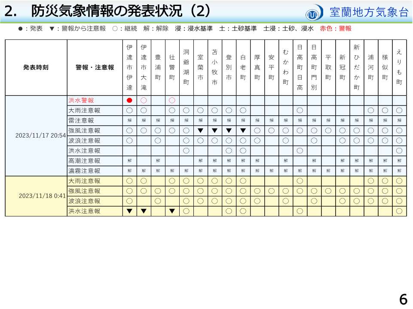Click the 洞爺湖町 column header
This screenshot has height=309, width=413.
point(186,67)
